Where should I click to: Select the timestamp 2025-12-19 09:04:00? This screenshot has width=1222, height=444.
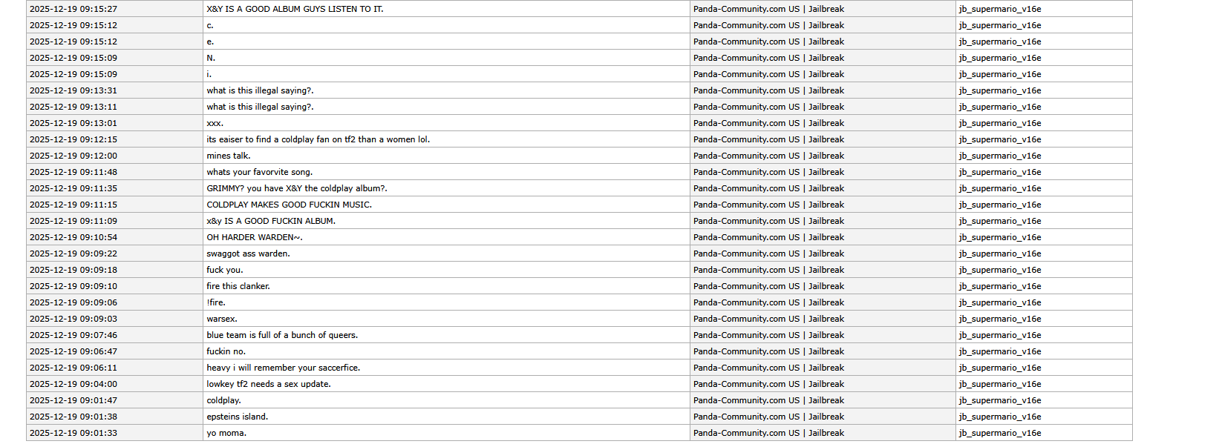pyautogui.click(x=73, y=384)
